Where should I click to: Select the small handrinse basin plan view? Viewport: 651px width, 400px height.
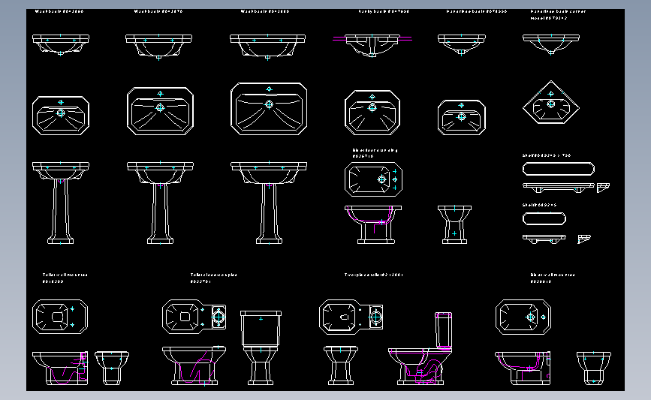(462, 117)
